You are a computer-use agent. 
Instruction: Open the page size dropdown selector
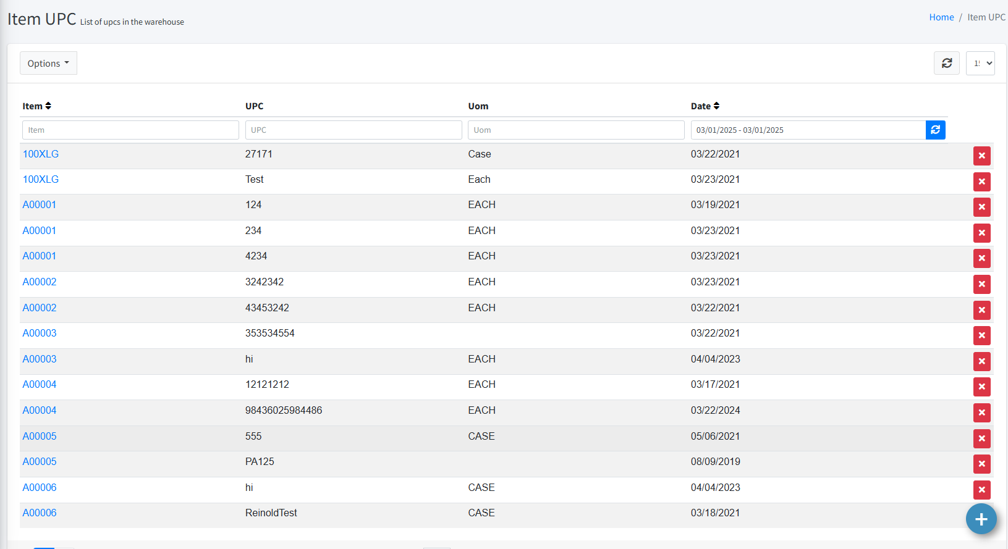(980, 63)
